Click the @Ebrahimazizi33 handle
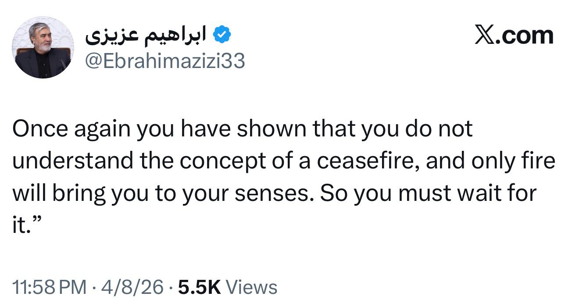This screenshot has width=579, height=300. pos(164,62)
